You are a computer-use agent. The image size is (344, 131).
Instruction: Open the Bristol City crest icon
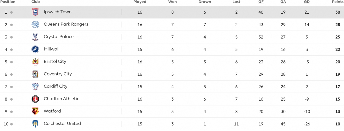[x=35, y=62]
